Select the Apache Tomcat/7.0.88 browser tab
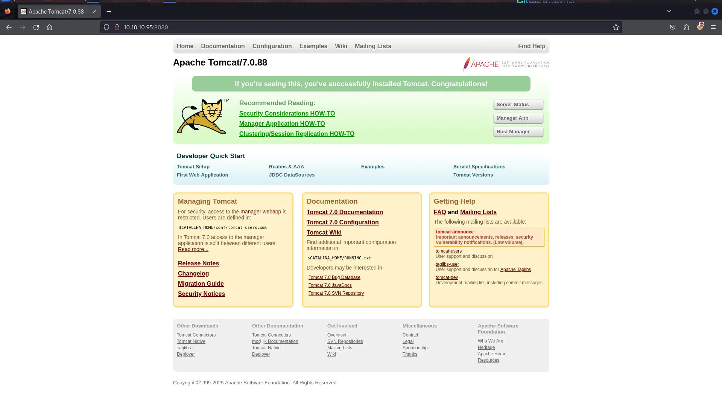Screen dimensions: 722x396 click(59, 12)
